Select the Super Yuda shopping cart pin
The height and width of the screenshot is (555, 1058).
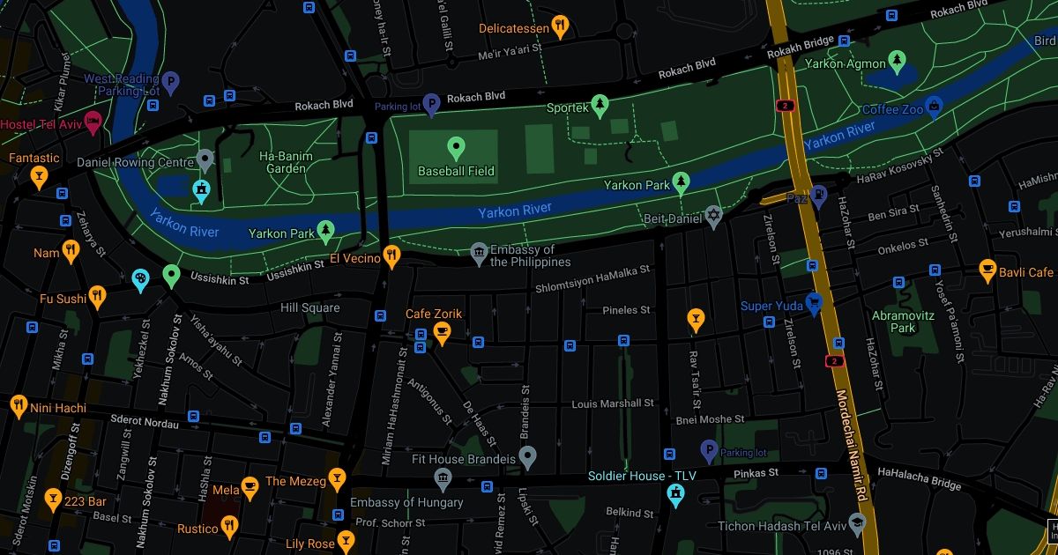tap(814, 305)
